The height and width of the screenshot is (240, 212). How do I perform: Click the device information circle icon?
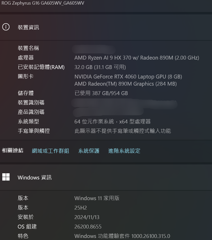click(6, 27)
